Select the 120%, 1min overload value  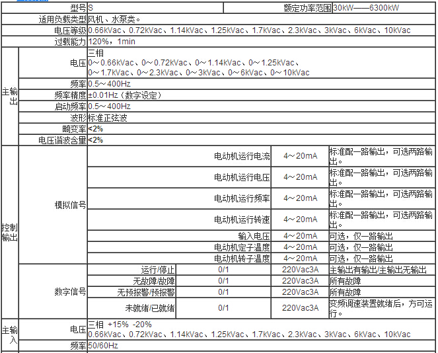tap(112, 42)
